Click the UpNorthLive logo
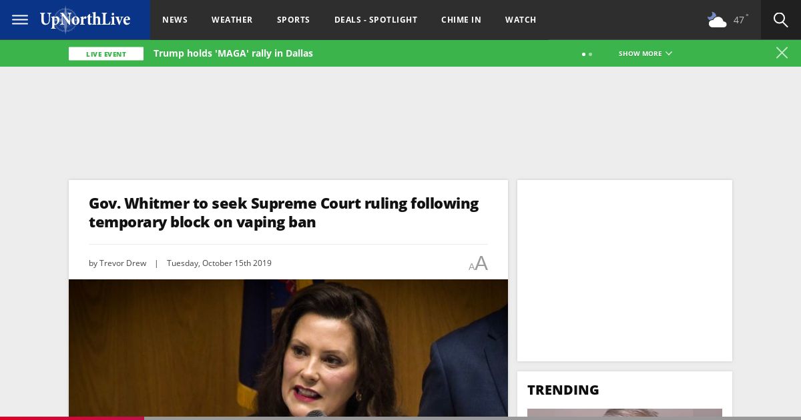This screenshot has height=420, width=801. [85, 20]
